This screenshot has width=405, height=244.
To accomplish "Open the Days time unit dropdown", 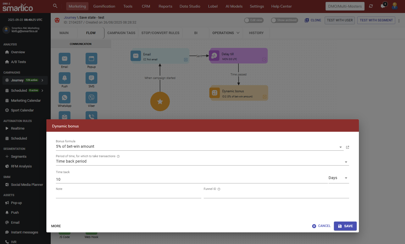I will [x=346, y=178].
